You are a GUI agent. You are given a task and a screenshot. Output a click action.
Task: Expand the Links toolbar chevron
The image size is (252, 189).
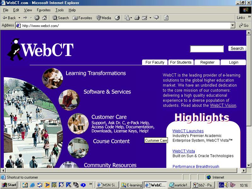(x=249, y=17)
